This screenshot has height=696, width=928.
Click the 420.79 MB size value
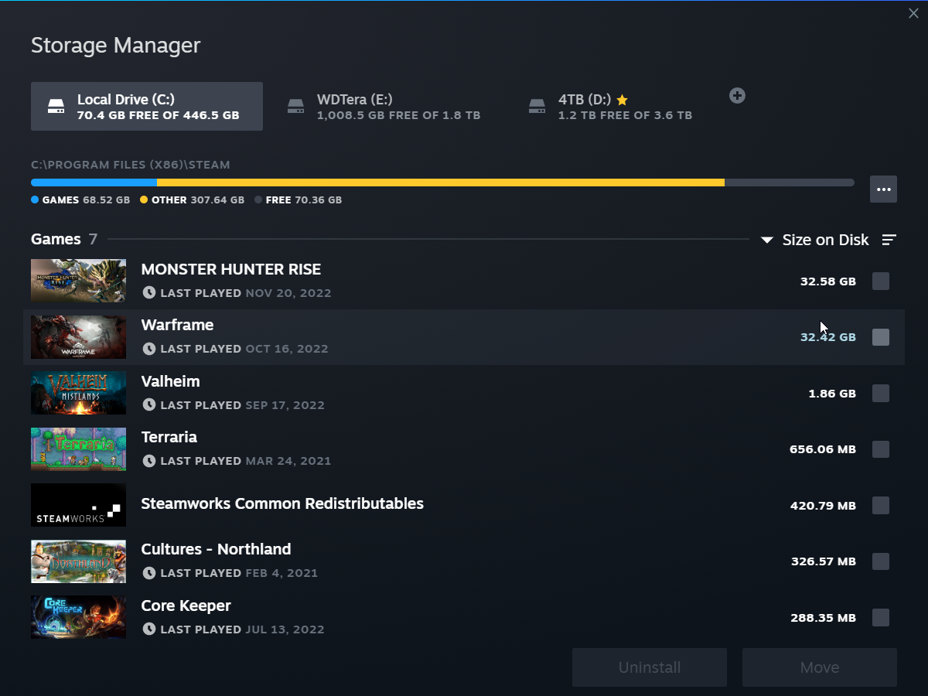(823, 506)
